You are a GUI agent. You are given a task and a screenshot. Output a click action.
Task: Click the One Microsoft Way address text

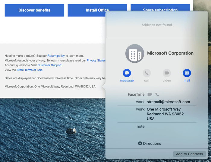click(165, 114)
